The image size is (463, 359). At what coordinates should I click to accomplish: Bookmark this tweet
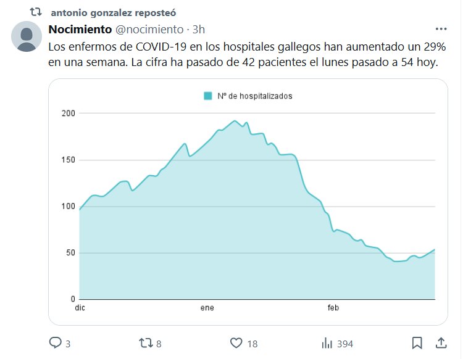(x=417, y=343)
